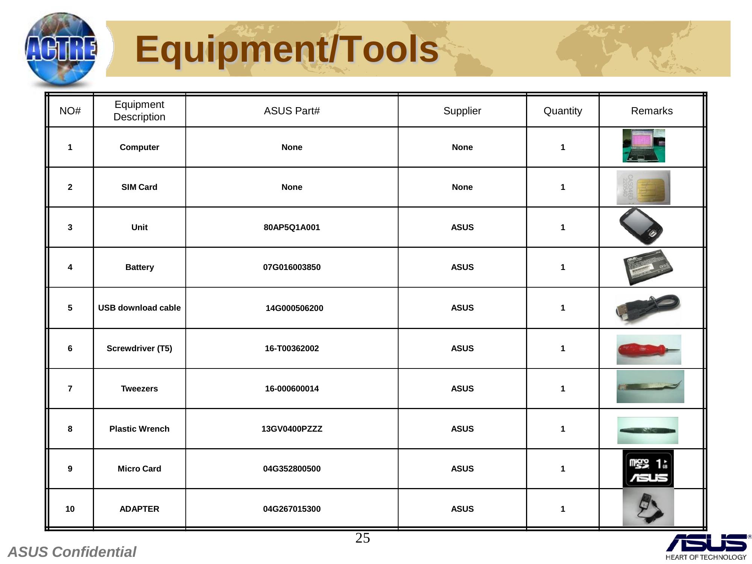Click the "ADAPTER" description cell
752x564 pixels.
point(139,509)
